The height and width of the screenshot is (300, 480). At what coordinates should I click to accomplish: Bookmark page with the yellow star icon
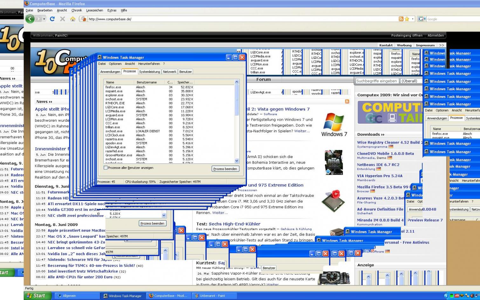[407, 19]
